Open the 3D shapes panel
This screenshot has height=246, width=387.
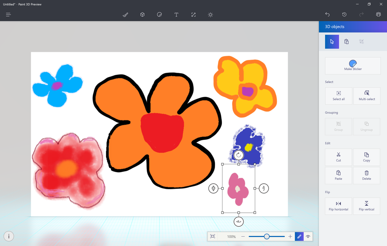click(142, 14)
